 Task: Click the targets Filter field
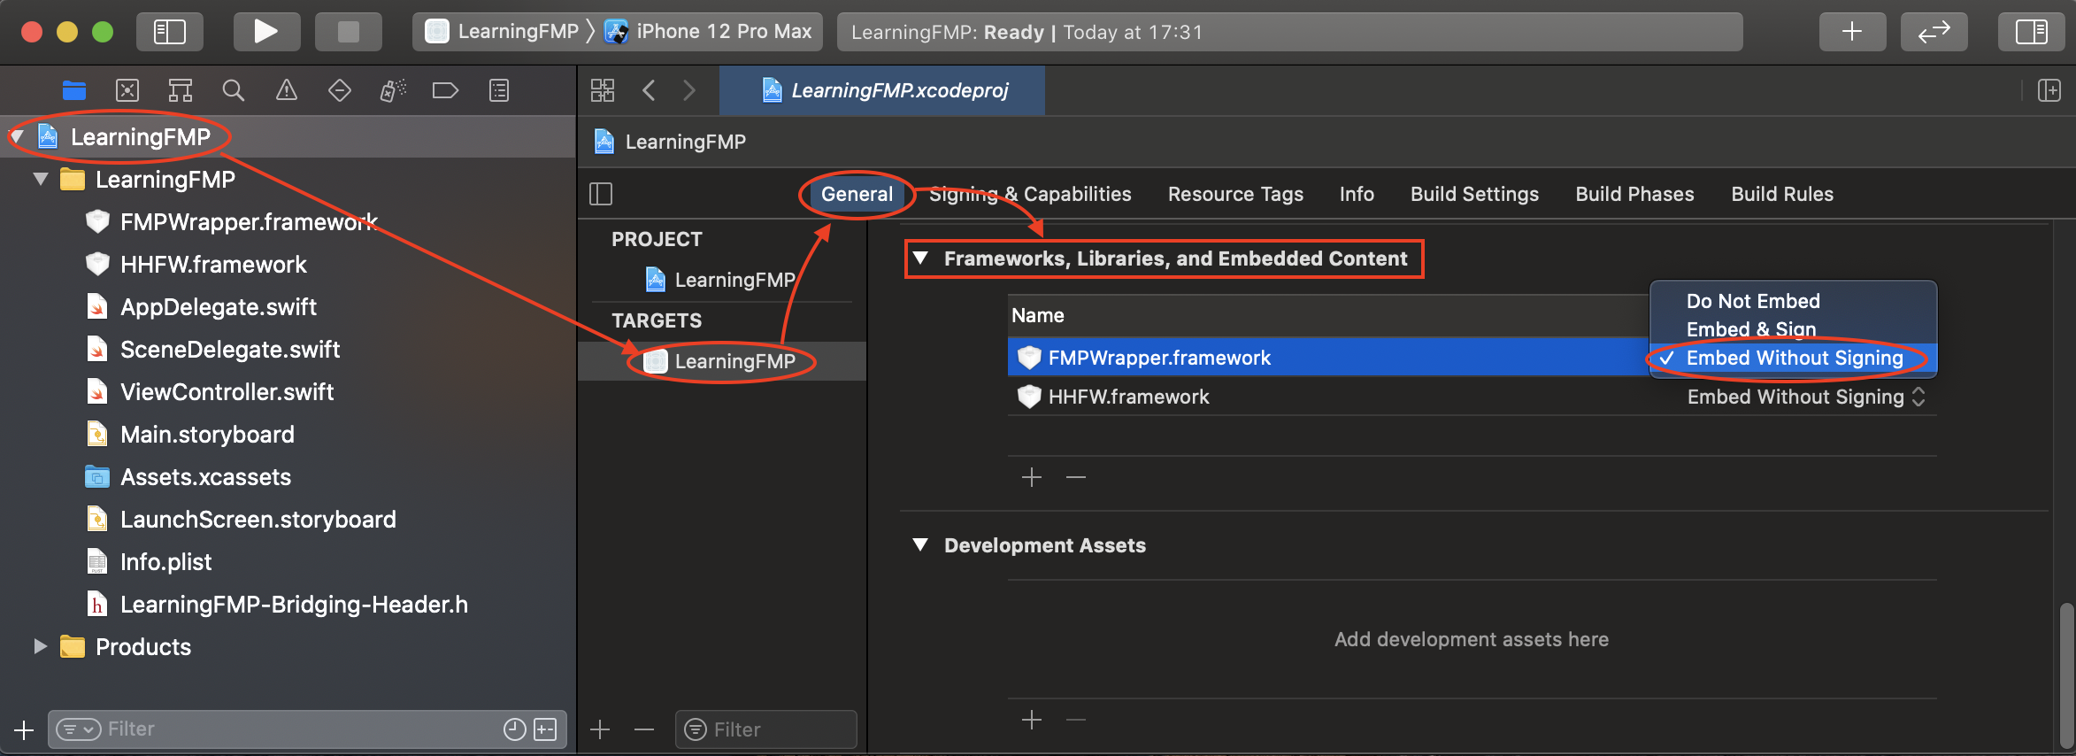tap(766, 729)
